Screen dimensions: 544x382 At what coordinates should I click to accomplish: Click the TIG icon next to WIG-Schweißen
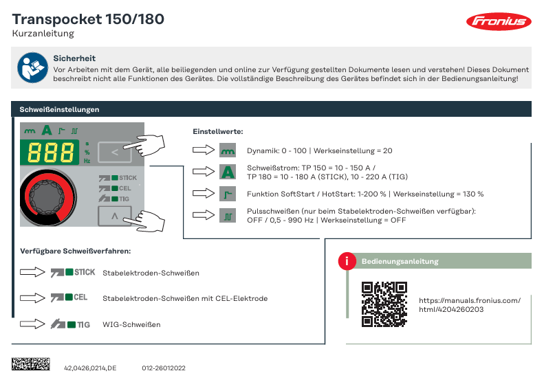tap(71, 324)
